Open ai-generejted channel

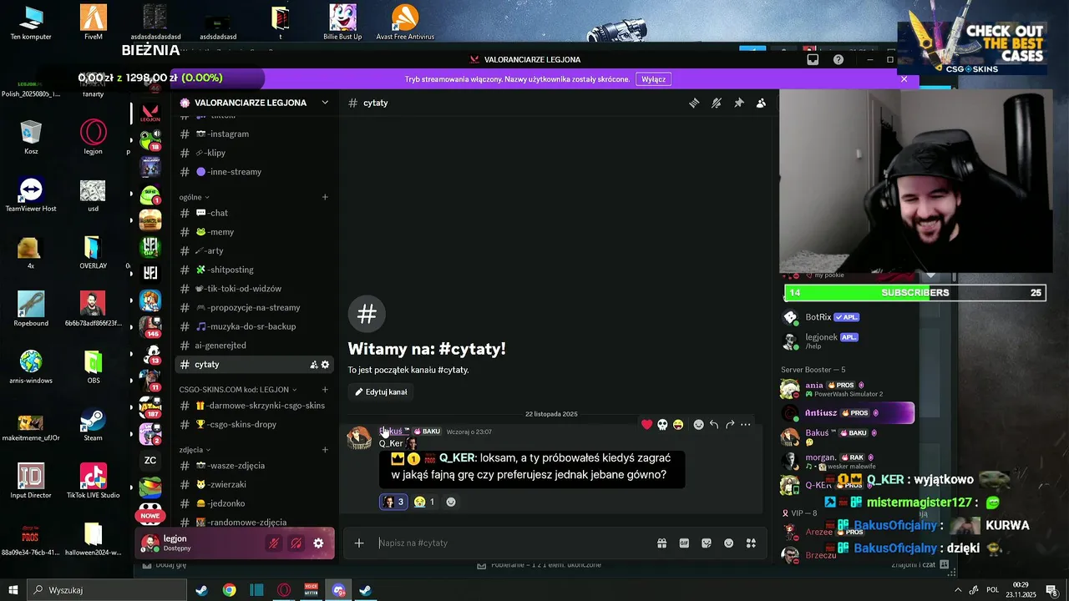[x=255, y=346]
